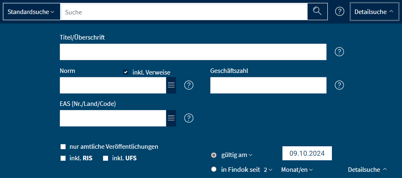402x178 pixels.
Task: Expand the gültig am dropdown
Action: (237, 155)
